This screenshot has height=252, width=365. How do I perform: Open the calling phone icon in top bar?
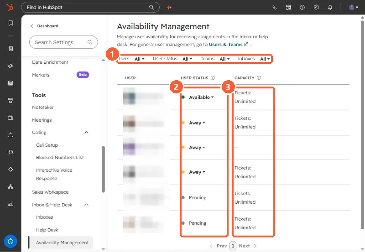(x=275, y=7)
